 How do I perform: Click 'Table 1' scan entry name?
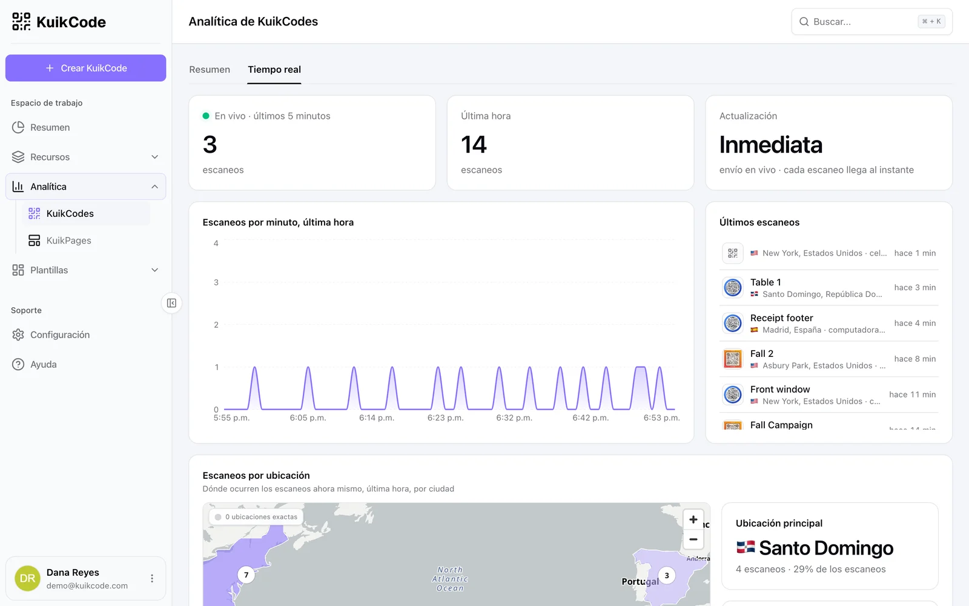click(x=766, y=282)
